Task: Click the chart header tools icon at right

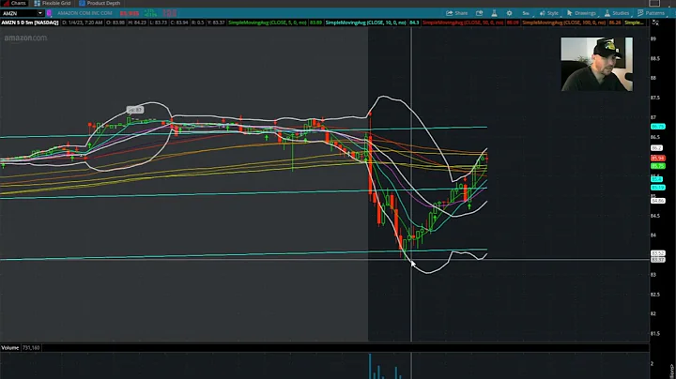Action: [655, 23]
